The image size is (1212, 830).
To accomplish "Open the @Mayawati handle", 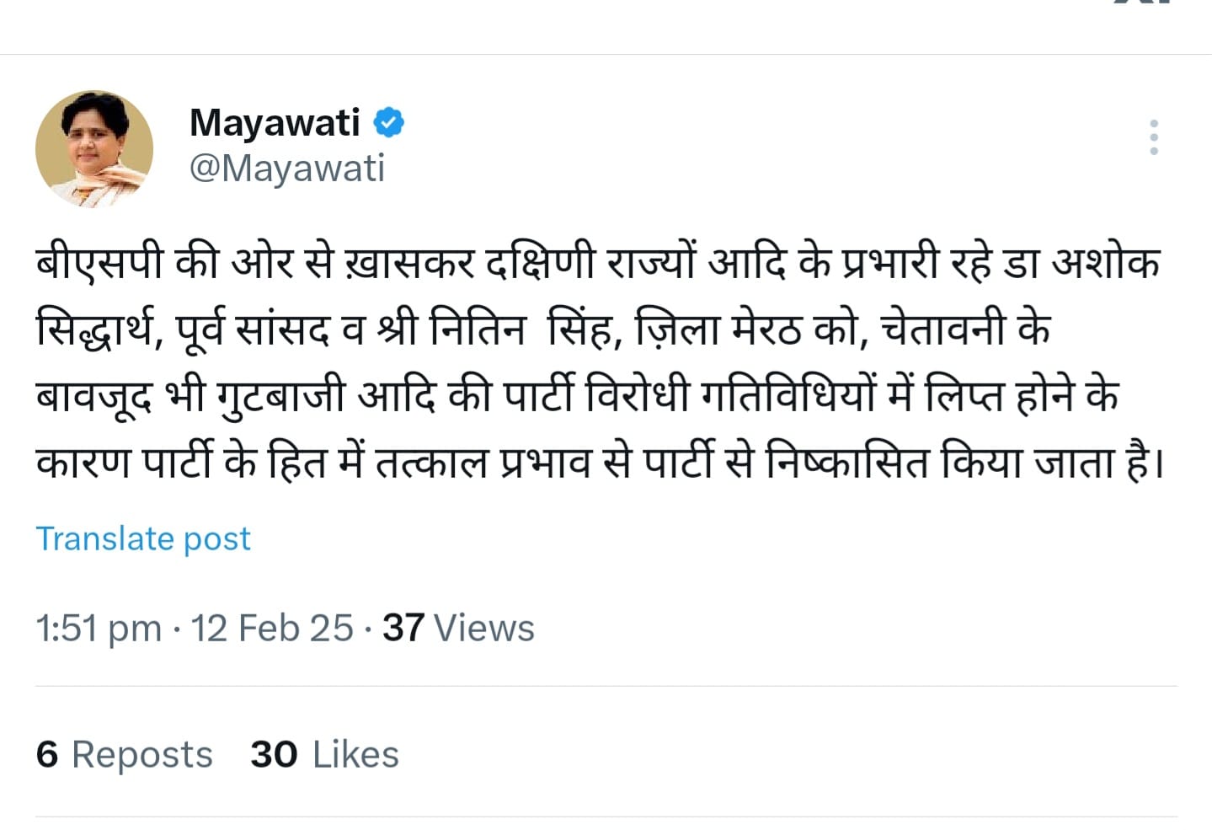I will (286, 169).
